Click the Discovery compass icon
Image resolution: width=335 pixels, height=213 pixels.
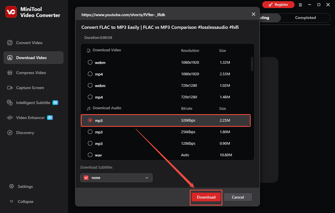(x=10, y=133)
